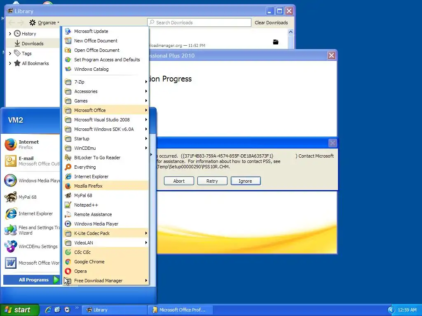
Task: Open the Opera browser
Action: (x=105, y=271)
